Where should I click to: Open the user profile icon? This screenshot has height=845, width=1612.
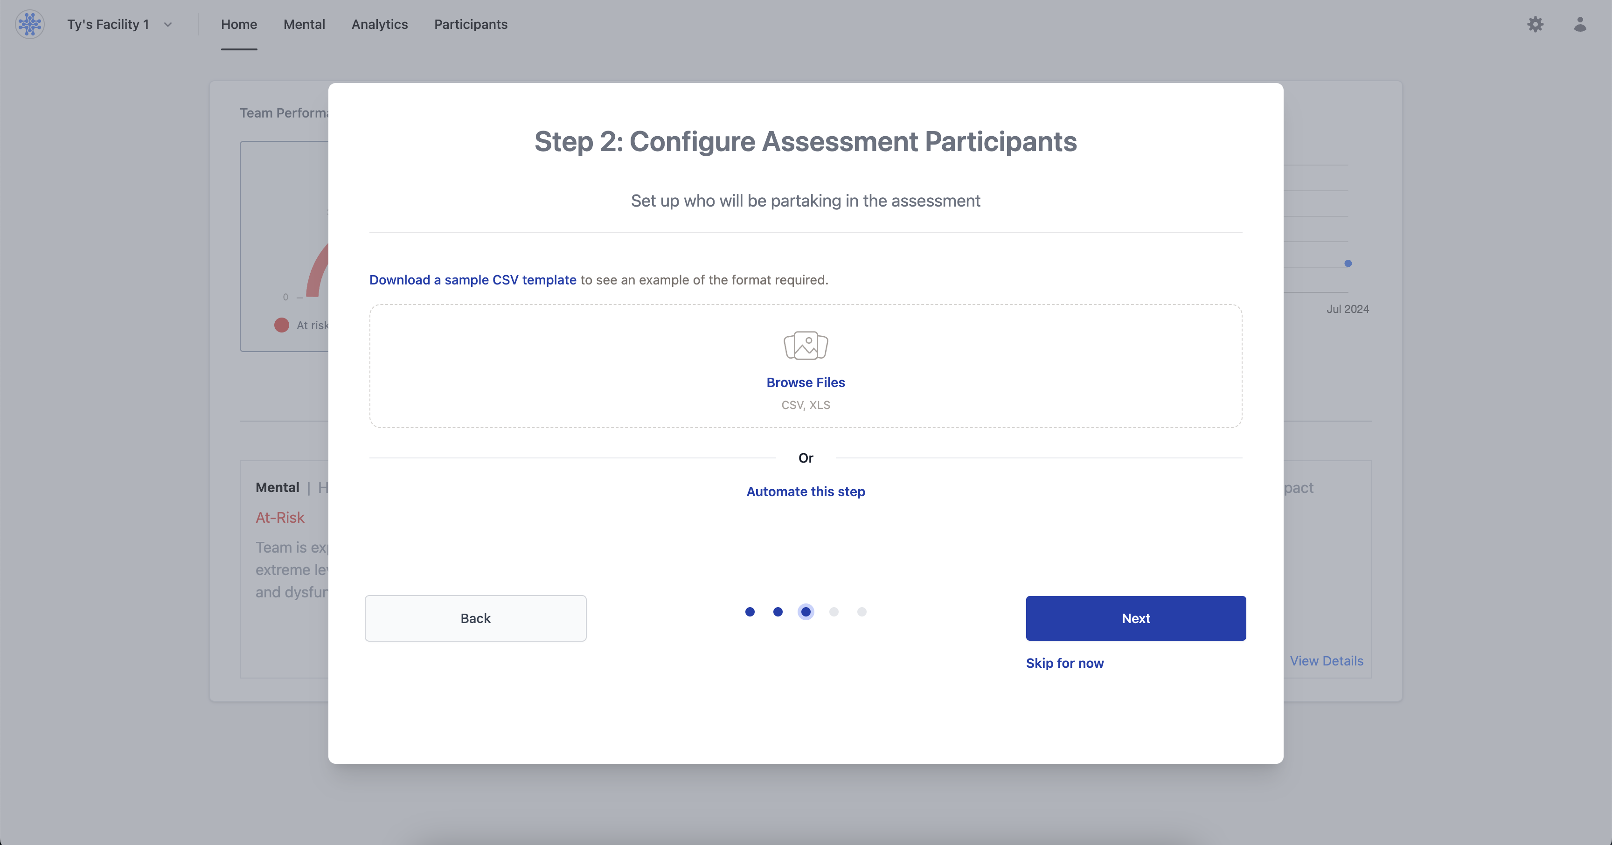click(1579, 24)
